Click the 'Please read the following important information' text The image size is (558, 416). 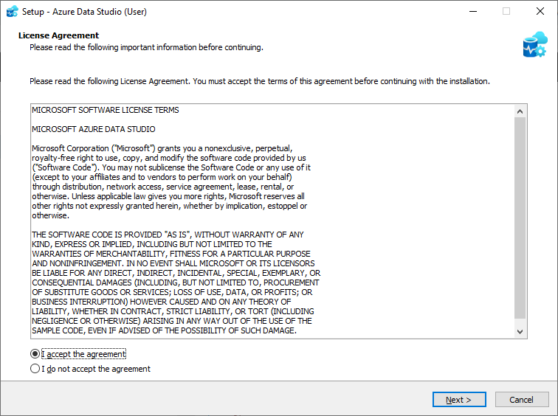pyautogui.click(x=146, y=47)
